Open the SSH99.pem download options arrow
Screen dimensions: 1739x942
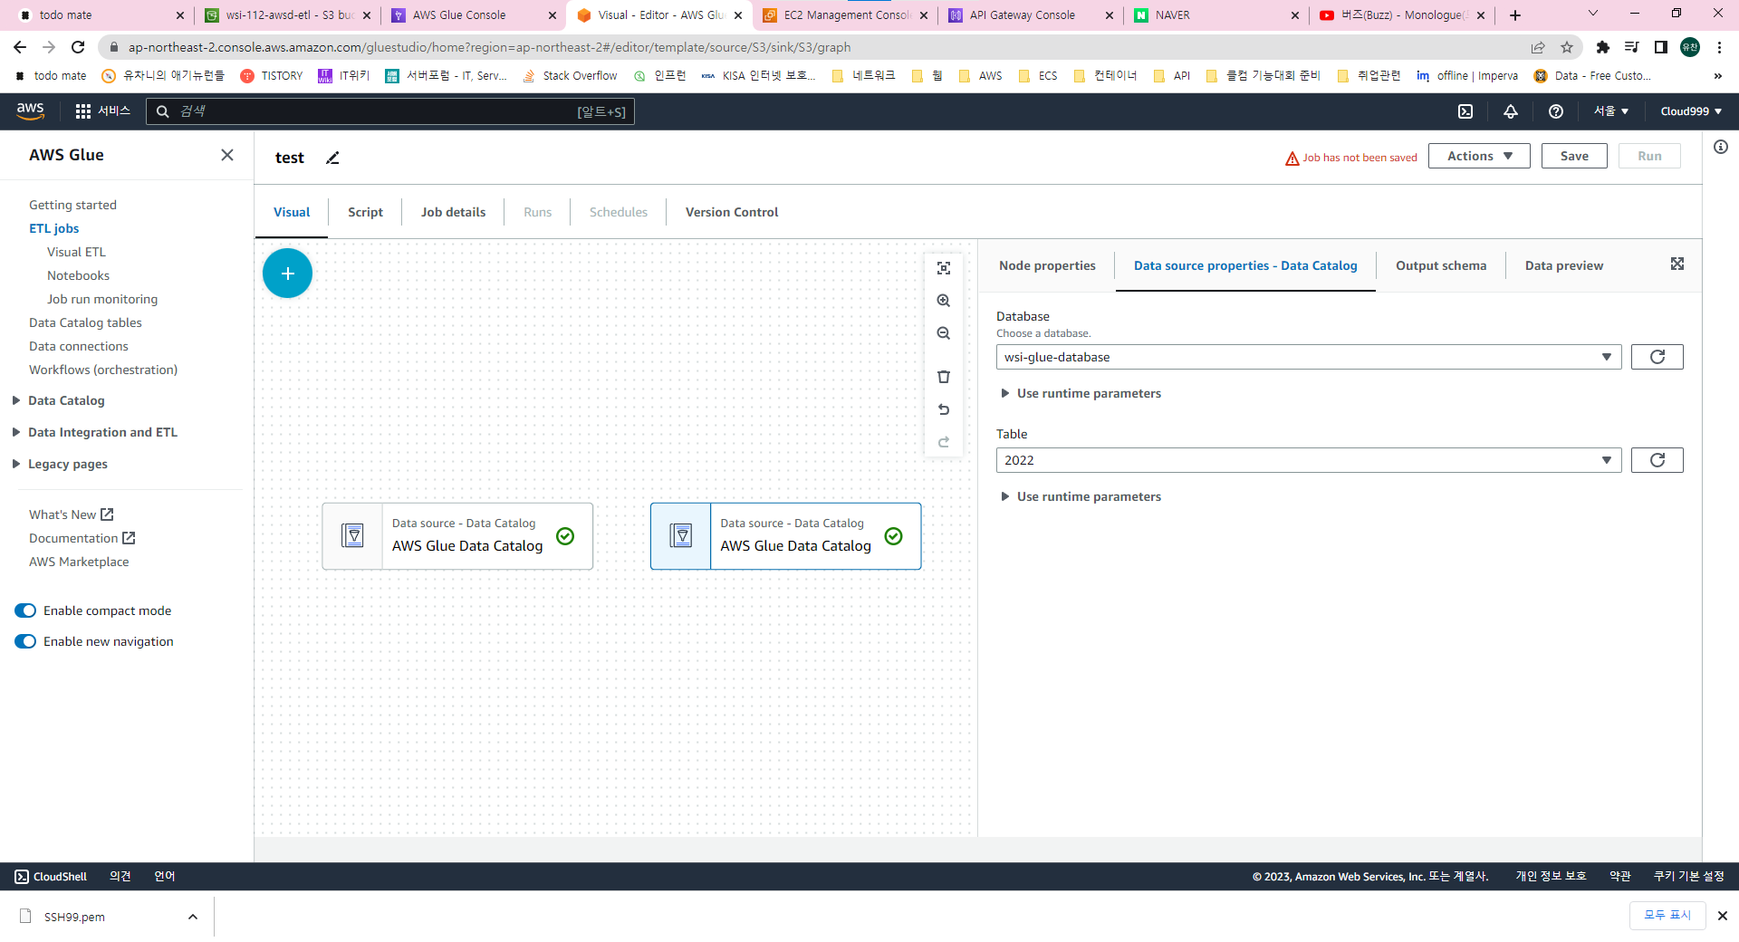[193, 917]
